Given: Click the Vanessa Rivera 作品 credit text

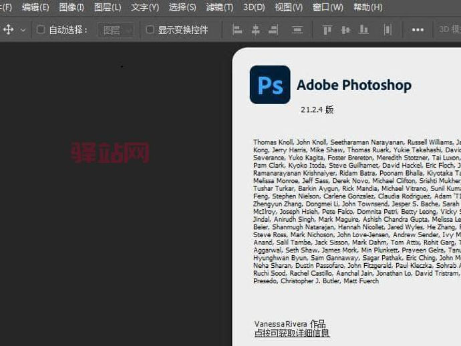Looking at the screenshot, I should 290,324.
